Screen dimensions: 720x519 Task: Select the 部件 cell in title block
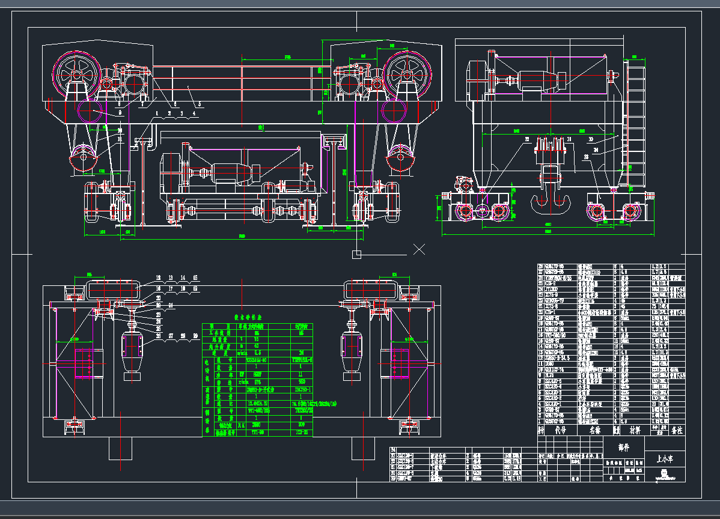pos(623,448)
